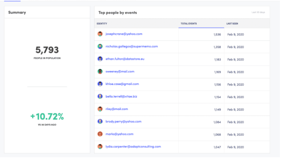281x158 pixels.
Task: Select bella.terrell@vitae.biz avatar icon
Action: pyautogui.click(x=100, y=96)
